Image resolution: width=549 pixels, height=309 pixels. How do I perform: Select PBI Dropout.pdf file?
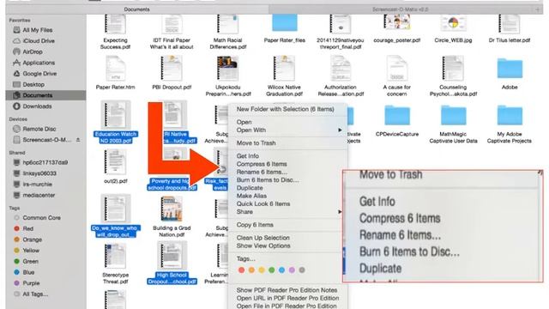172,69
